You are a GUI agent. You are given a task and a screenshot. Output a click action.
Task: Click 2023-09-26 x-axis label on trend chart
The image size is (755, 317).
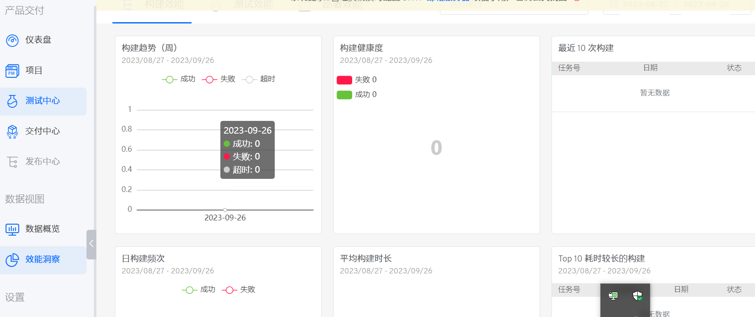(x=225, y=218)
